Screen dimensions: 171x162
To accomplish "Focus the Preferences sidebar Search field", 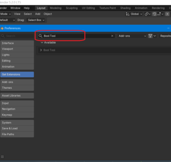I will [x=17, y=36].
